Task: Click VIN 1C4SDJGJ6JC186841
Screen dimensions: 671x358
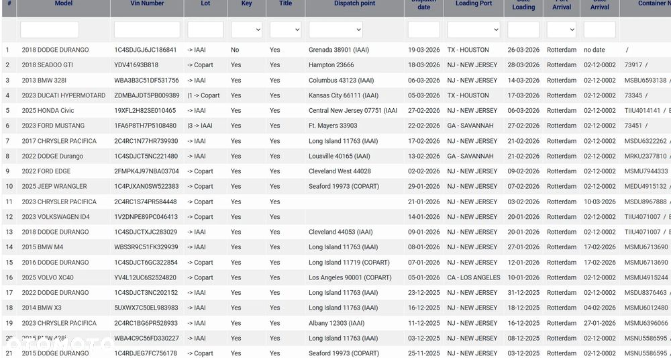Action: (x=145, y=50)
